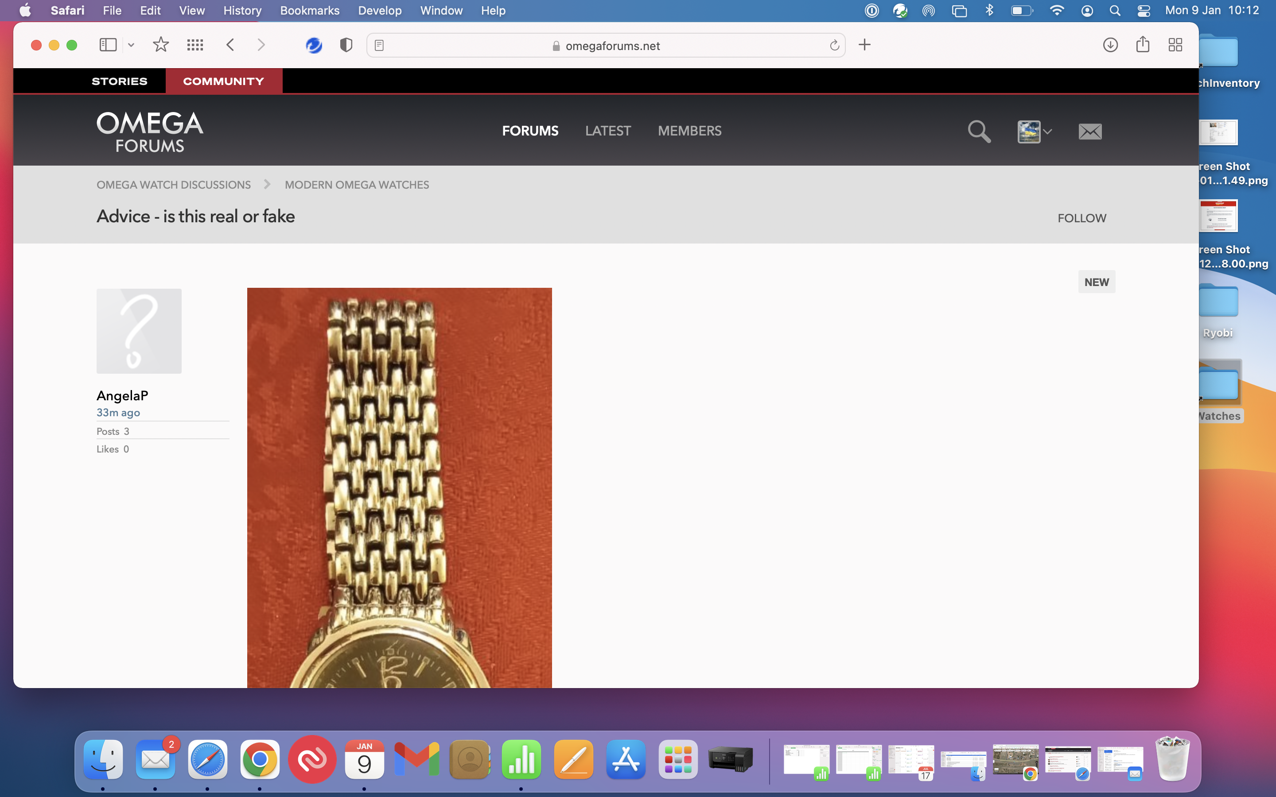The image size is (1276, 797).
Task: Go to Modern Omega Watches breadcrumb
Action: [356, 185]
